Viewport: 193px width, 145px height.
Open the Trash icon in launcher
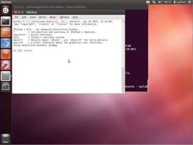coord(5,139)
